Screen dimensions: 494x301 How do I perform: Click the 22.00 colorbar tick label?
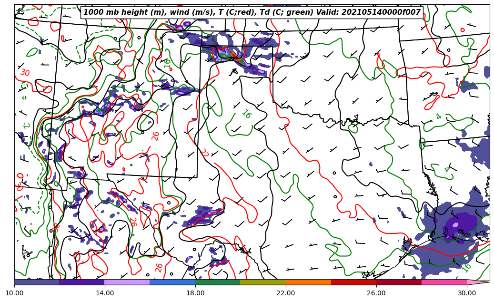click(x=286, y=293)
